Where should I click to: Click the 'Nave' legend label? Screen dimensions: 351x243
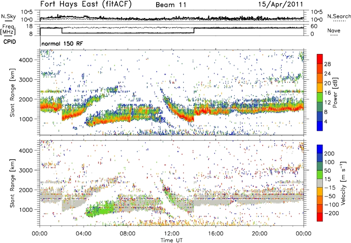coord(334,30)
